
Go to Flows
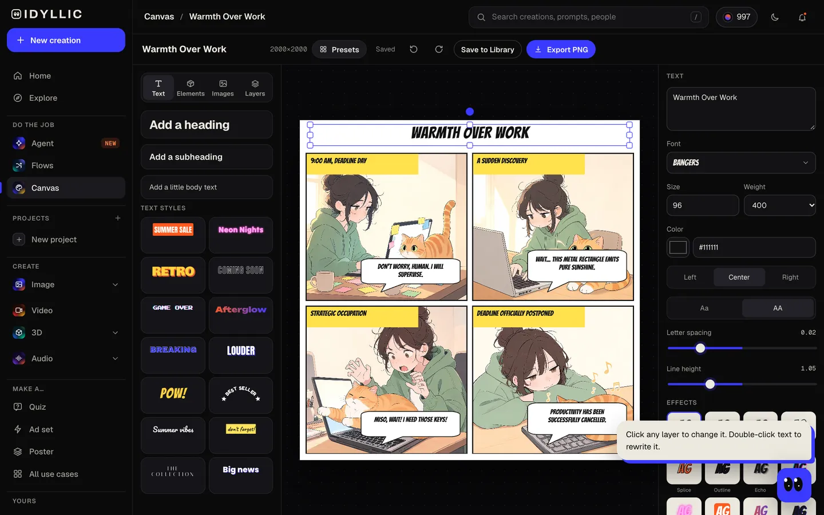[66, 165]
